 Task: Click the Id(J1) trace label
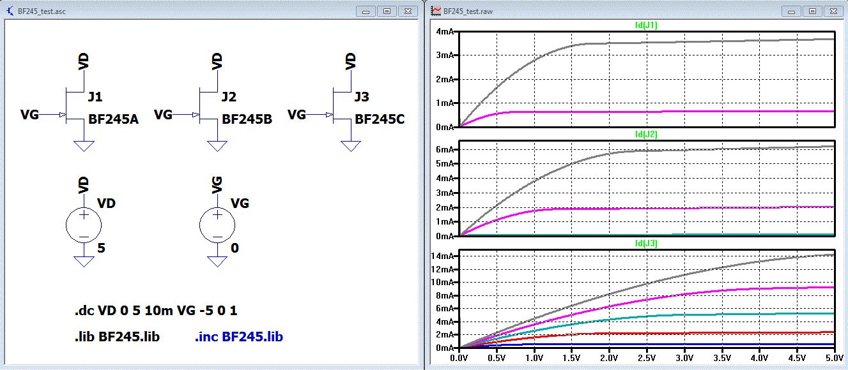click(x=647, y=26)
